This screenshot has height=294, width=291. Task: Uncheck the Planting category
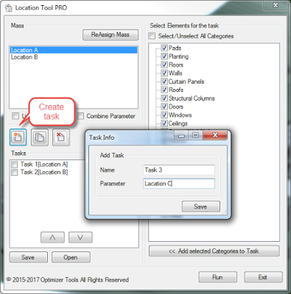[x=164, y=57]
